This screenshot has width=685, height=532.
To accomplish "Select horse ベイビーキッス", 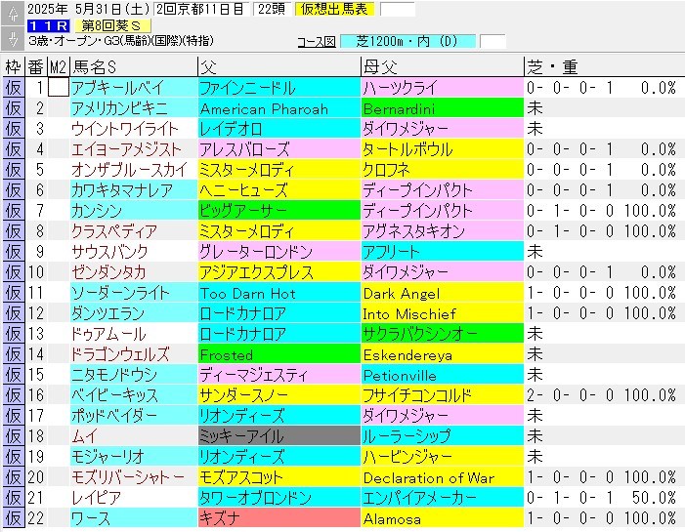I will pos(134,395).
